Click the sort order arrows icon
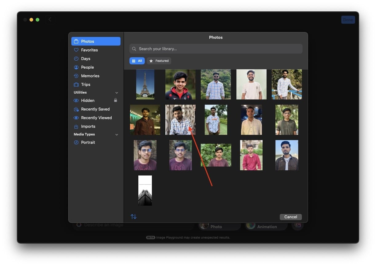The image size is (376, 266). (133, 216)
